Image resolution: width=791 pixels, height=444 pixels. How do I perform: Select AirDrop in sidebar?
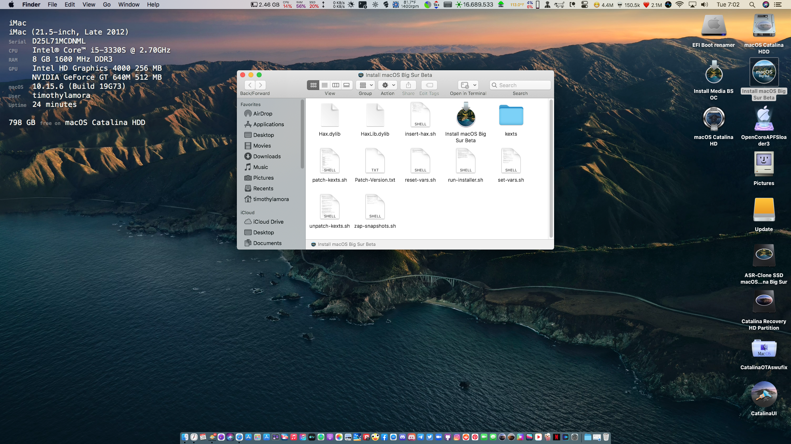click(262, 114)
